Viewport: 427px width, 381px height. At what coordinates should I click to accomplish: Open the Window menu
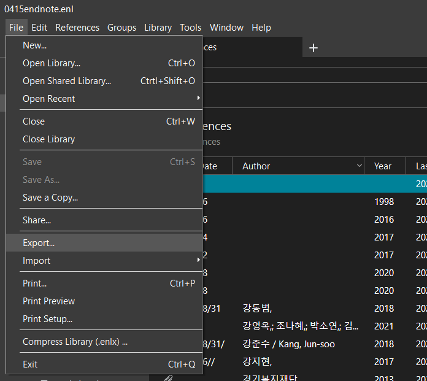point(226,28)
